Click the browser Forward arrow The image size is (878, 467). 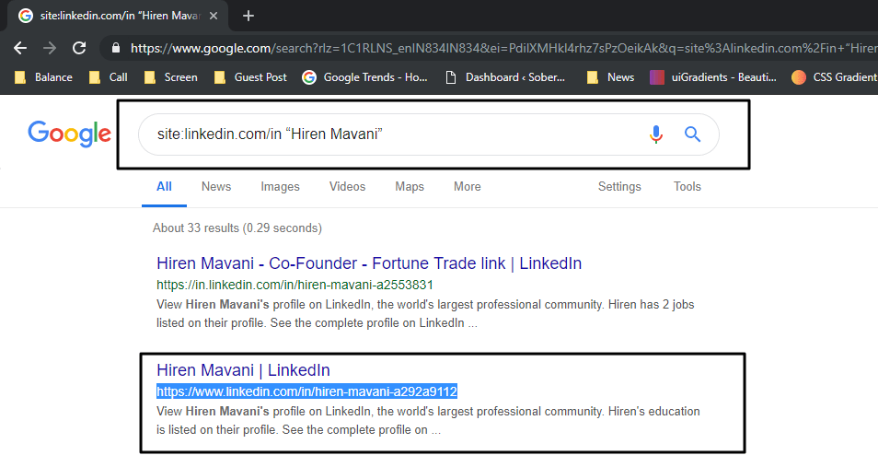(x=50, y=48)
